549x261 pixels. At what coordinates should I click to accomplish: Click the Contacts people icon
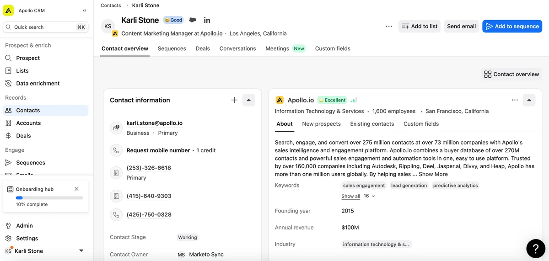(x=8, y=110)
